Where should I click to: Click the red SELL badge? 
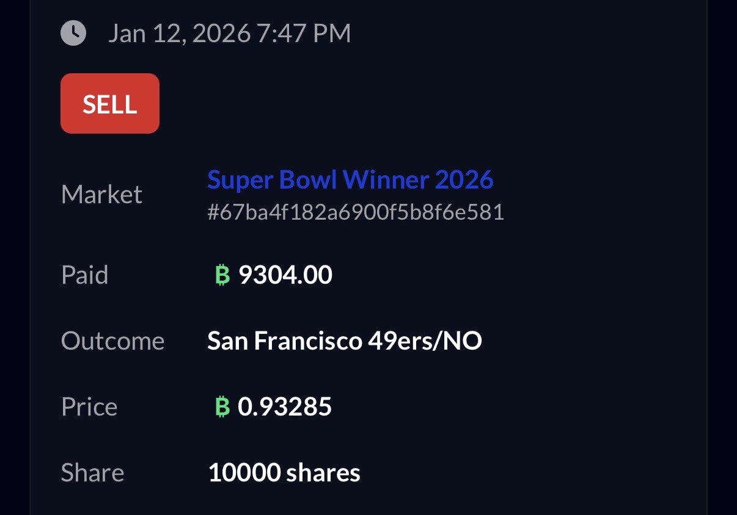pyautogui.click(x=110, y=104)
